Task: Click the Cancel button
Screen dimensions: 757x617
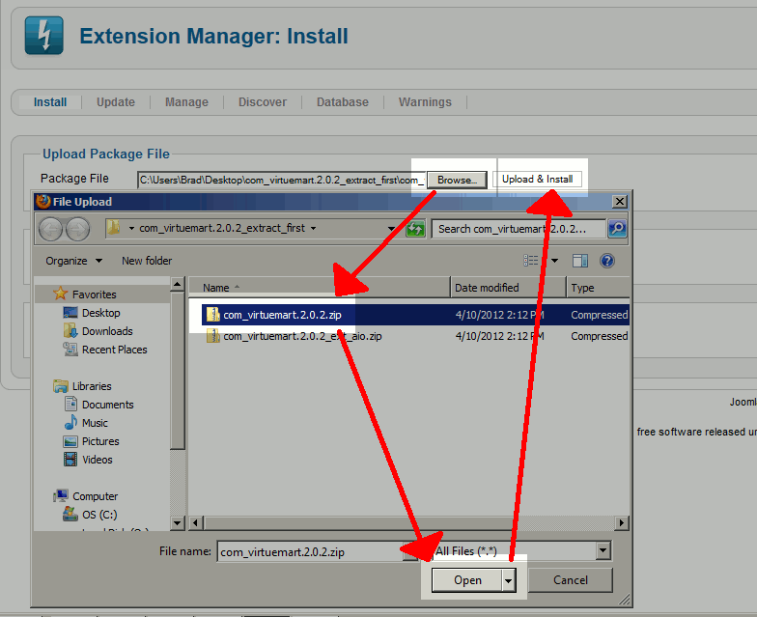Action: click(571, 580)
